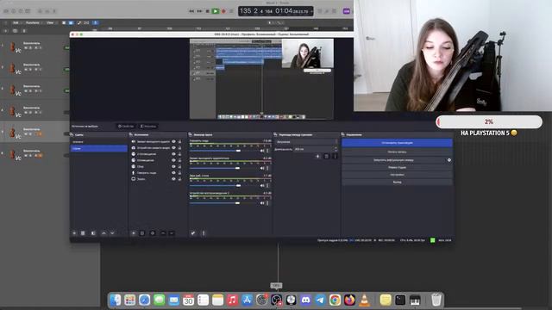552x310 pixels.
Task: Toggle visibility of the display capture source
Action: click(173, 179)
